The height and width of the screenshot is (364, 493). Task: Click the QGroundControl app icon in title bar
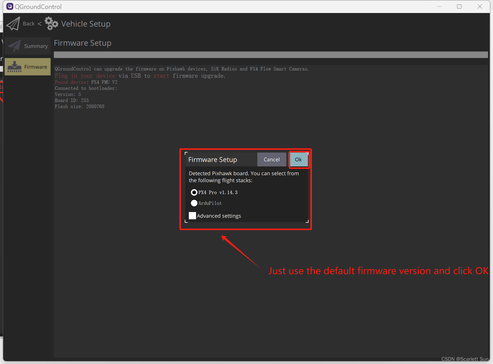click(x=10, y=6)
